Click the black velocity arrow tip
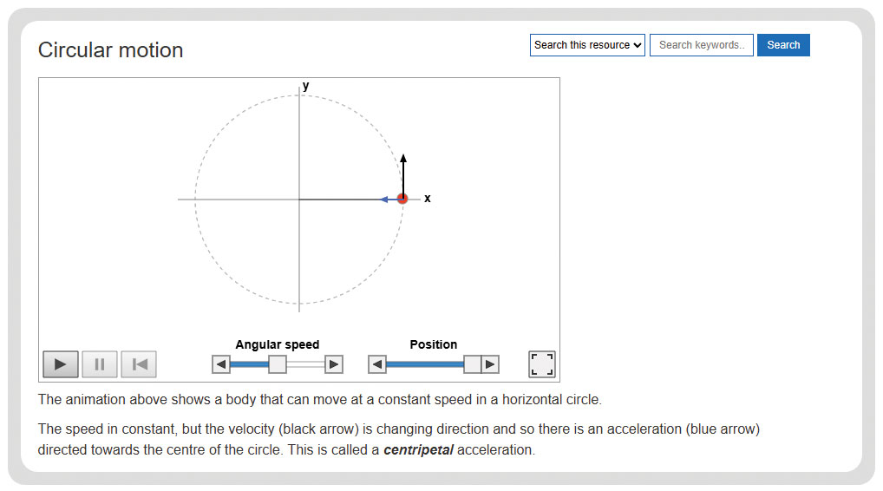Screen dimensions: 883x491 click(403, 158)
